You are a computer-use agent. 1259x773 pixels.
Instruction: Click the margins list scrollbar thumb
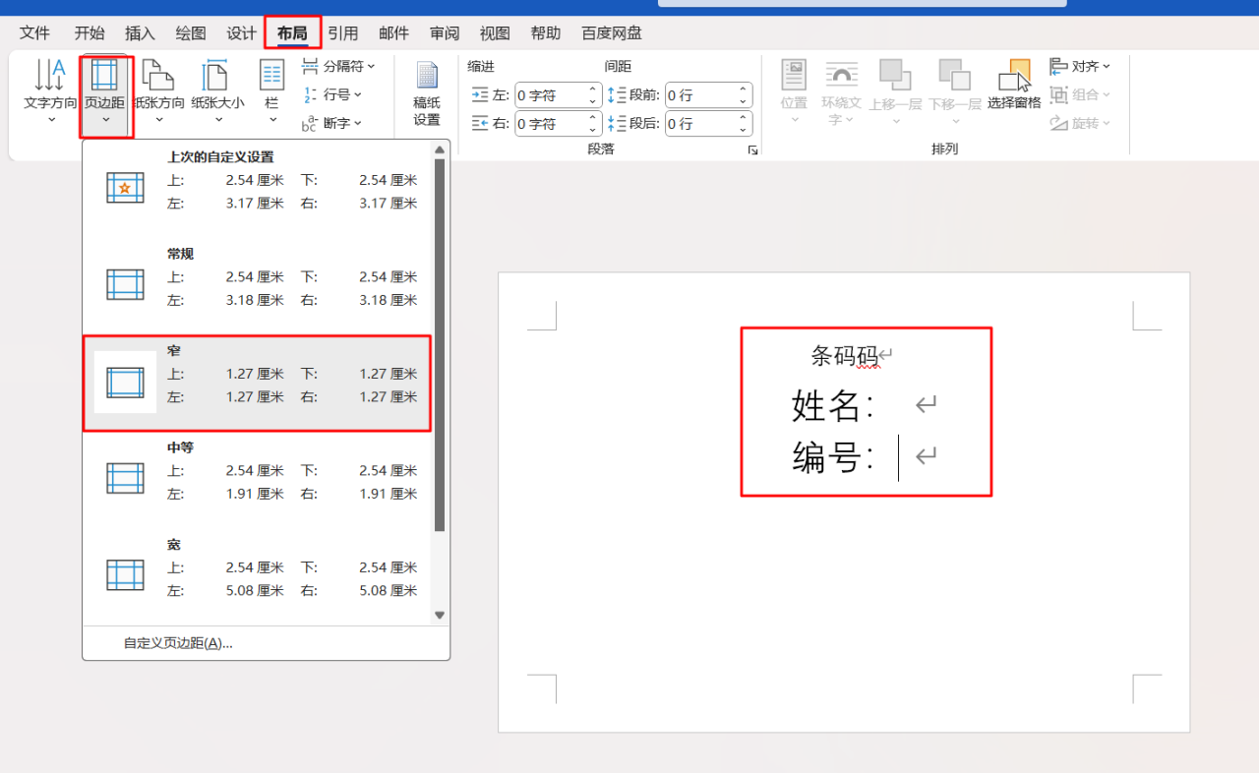coord(440,344)
